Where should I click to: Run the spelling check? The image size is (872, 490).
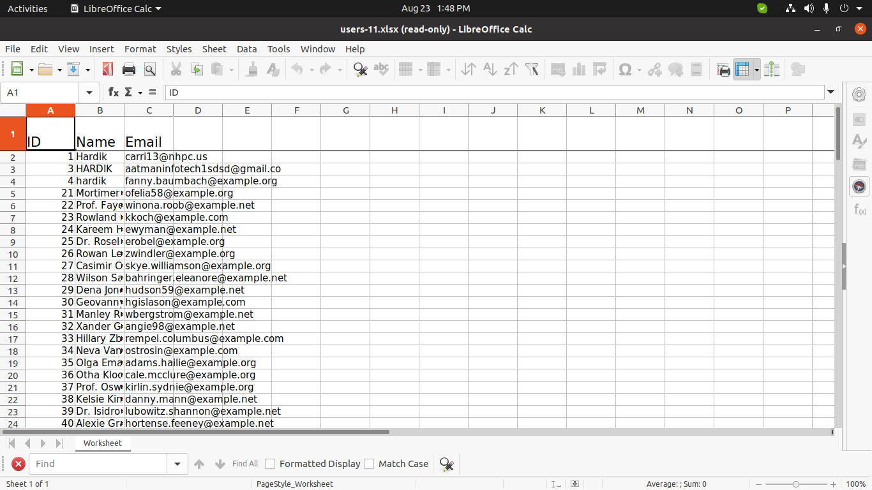coord(381,69)
